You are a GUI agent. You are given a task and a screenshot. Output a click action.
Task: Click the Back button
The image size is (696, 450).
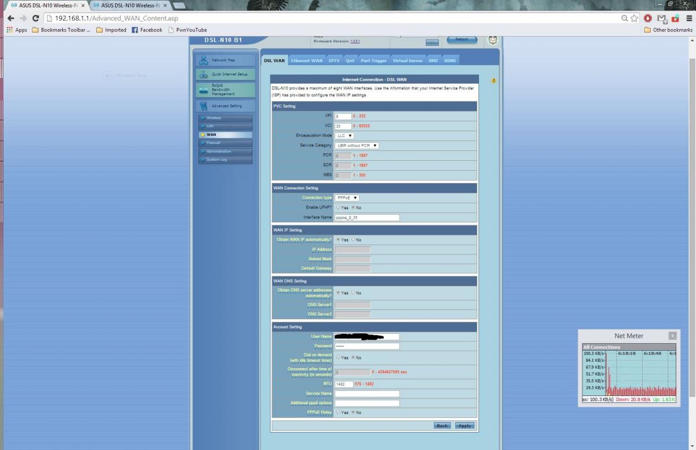pos(443,426)
